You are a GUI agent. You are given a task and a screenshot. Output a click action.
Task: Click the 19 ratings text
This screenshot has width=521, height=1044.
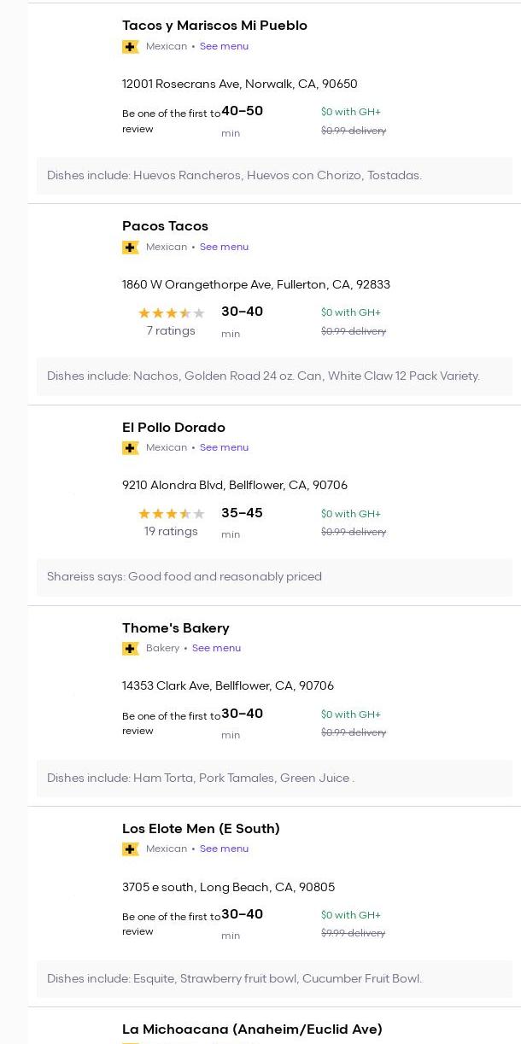tap(171, 532)
